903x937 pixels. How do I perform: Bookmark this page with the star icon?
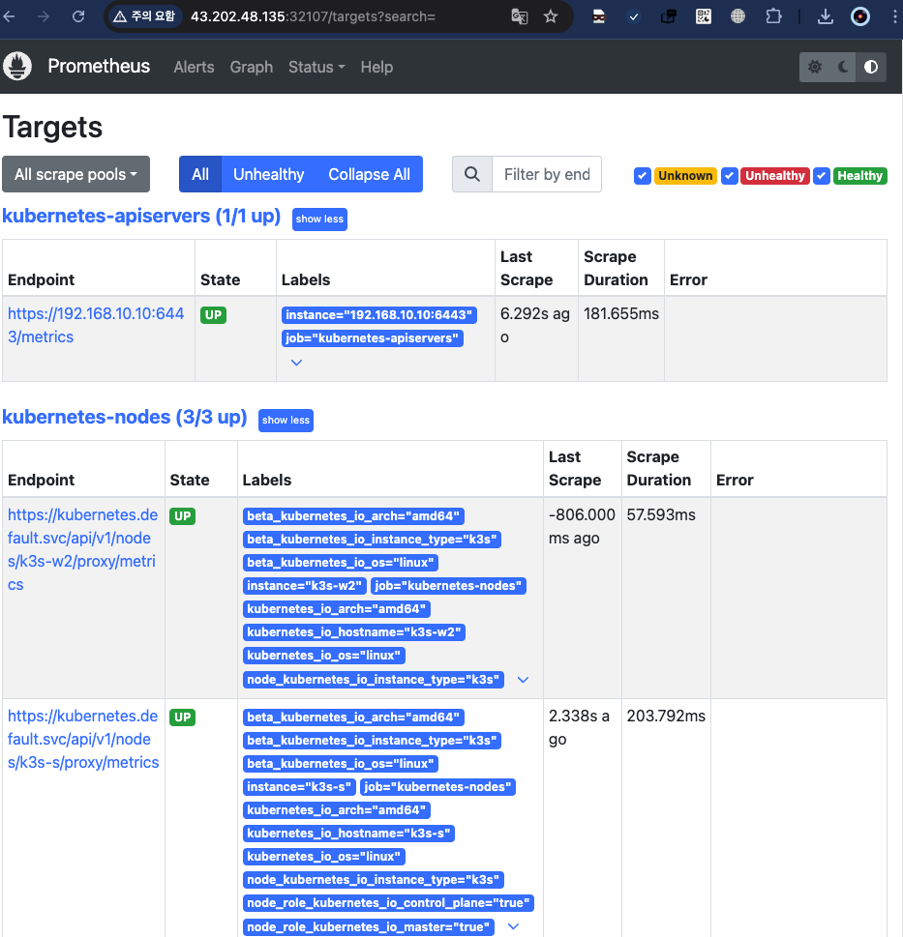pyautogui.click(x=550, y=16)
